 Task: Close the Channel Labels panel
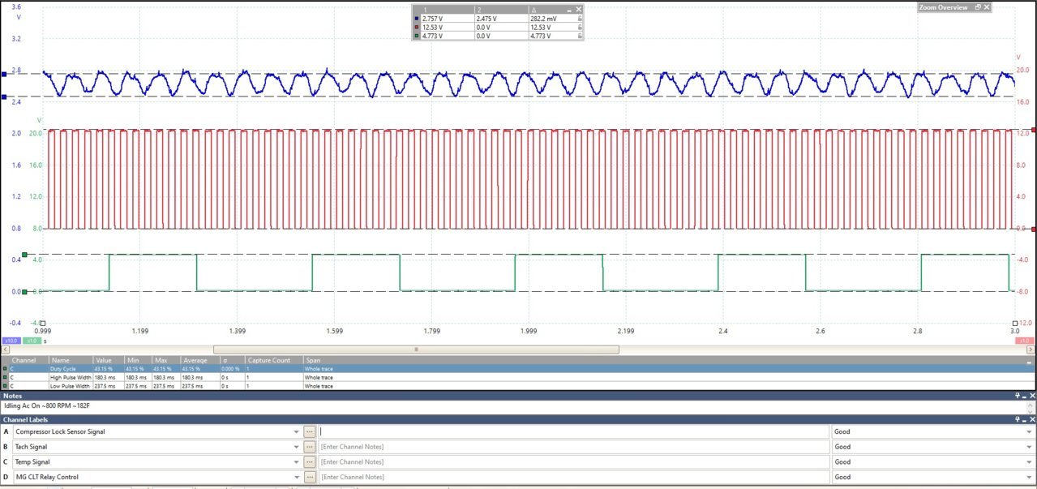point(1032,419)
